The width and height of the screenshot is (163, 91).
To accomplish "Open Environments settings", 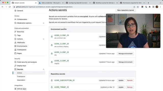I will [22, 46].
